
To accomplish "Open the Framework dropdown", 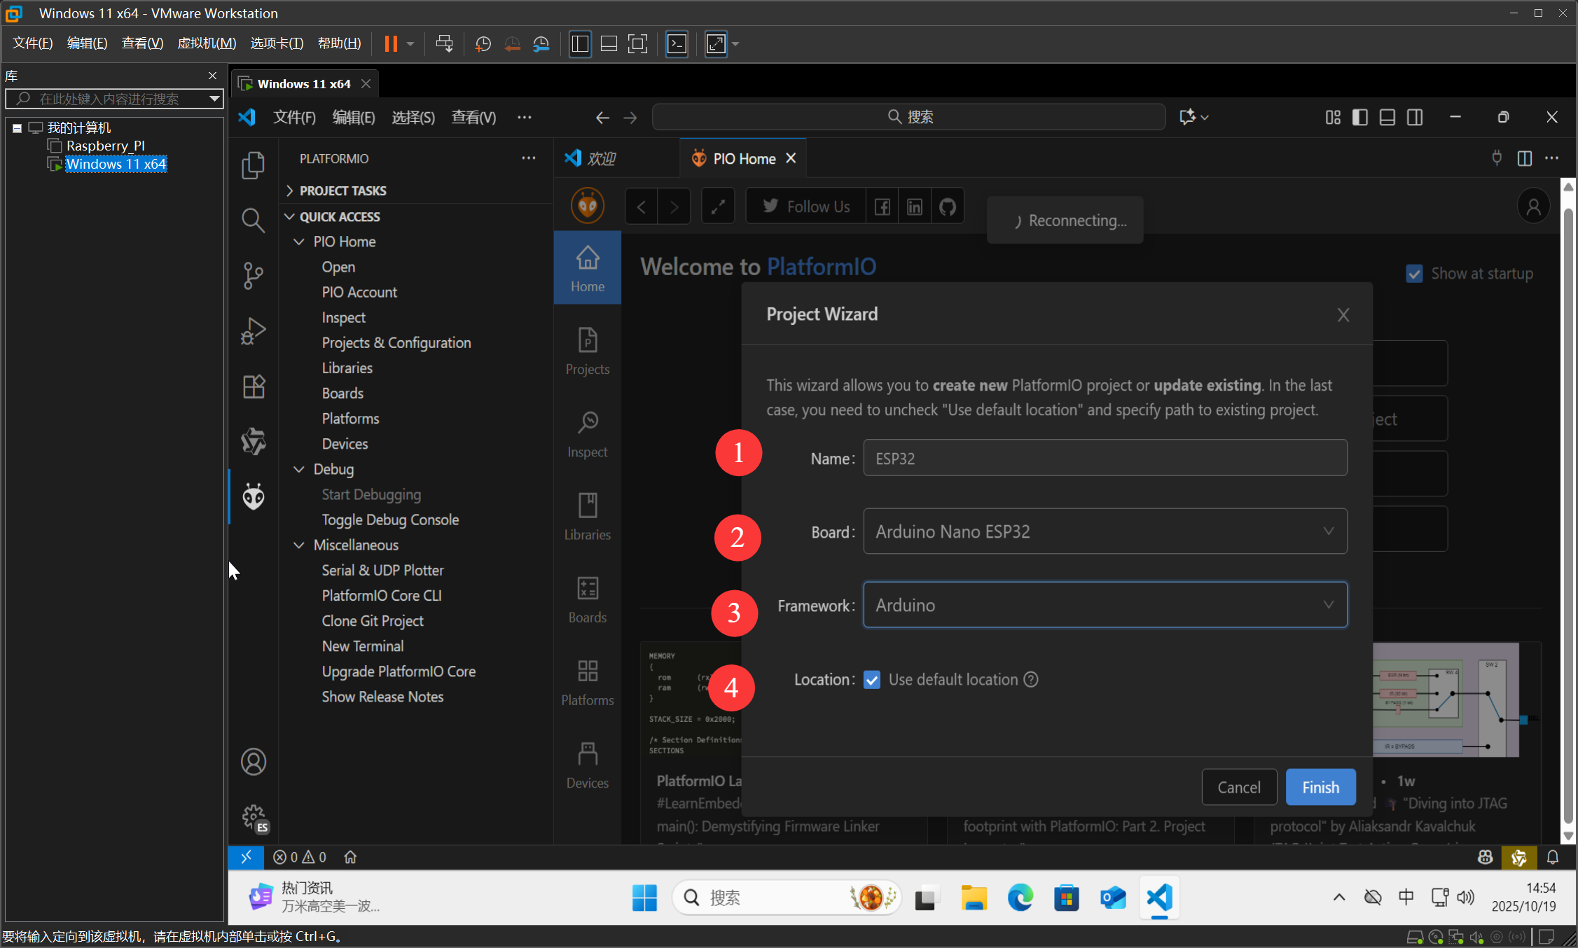I will [1105, 605].
